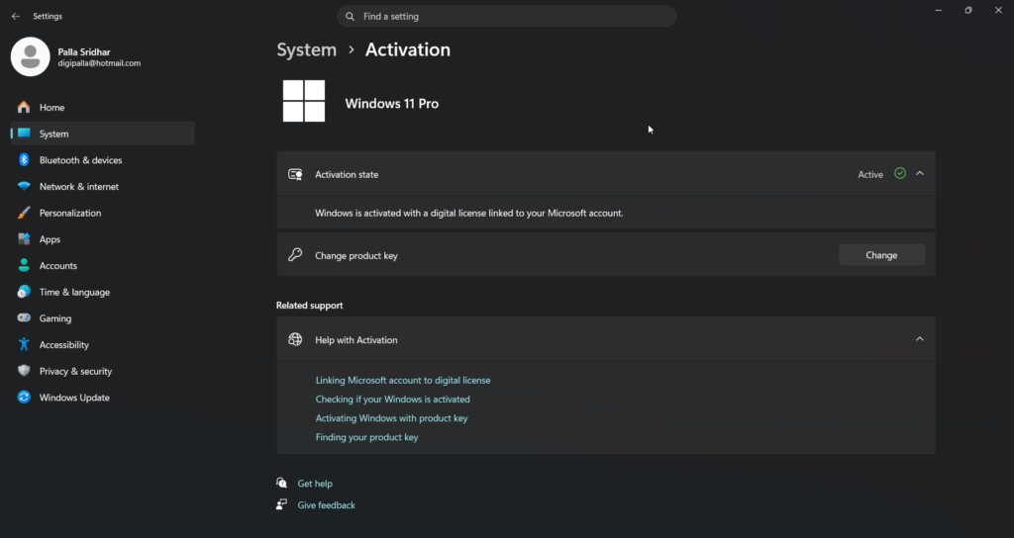Viewport: 1014px width, 538px height.
Task: Click the Privacy shield icon
Action: click(24, 371)
